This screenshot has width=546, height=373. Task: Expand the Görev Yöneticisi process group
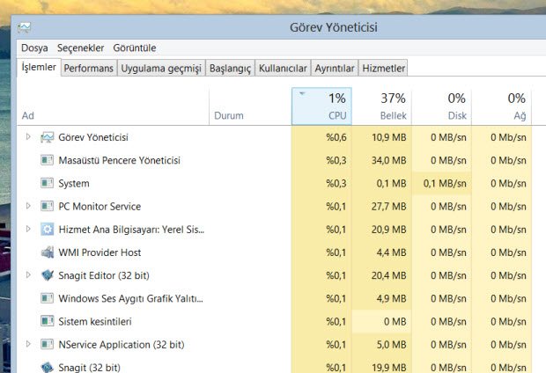(x=28, y=137)
